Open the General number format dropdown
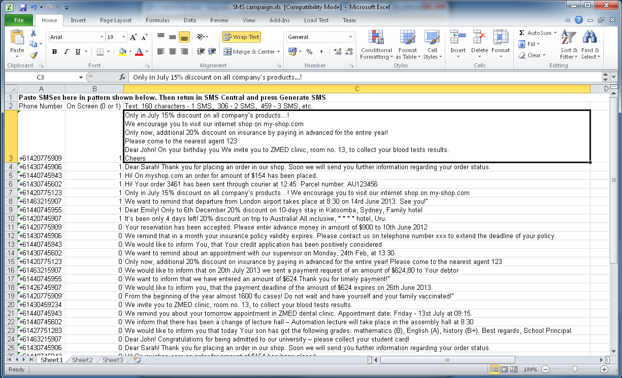 click(x=350, y=37)
